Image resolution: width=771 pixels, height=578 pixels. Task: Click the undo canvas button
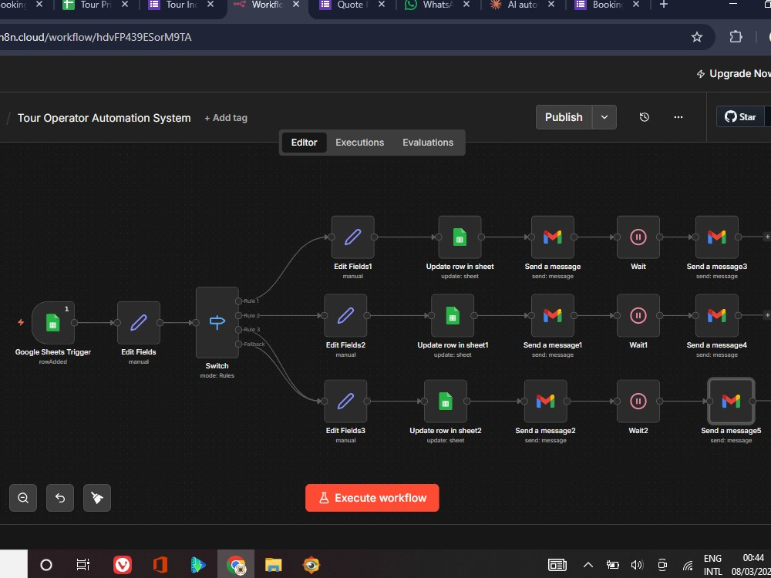coord(60,498)
